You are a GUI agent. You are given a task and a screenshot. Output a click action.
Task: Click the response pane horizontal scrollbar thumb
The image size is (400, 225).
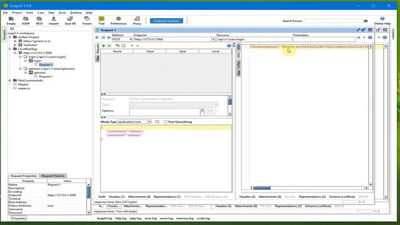tap(262, 188)
